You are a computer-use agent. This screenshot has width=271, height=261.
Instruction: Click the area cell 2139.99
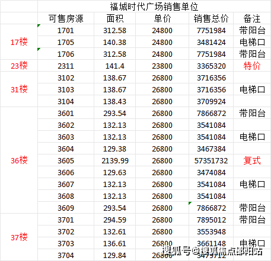(x=114, y=160)
